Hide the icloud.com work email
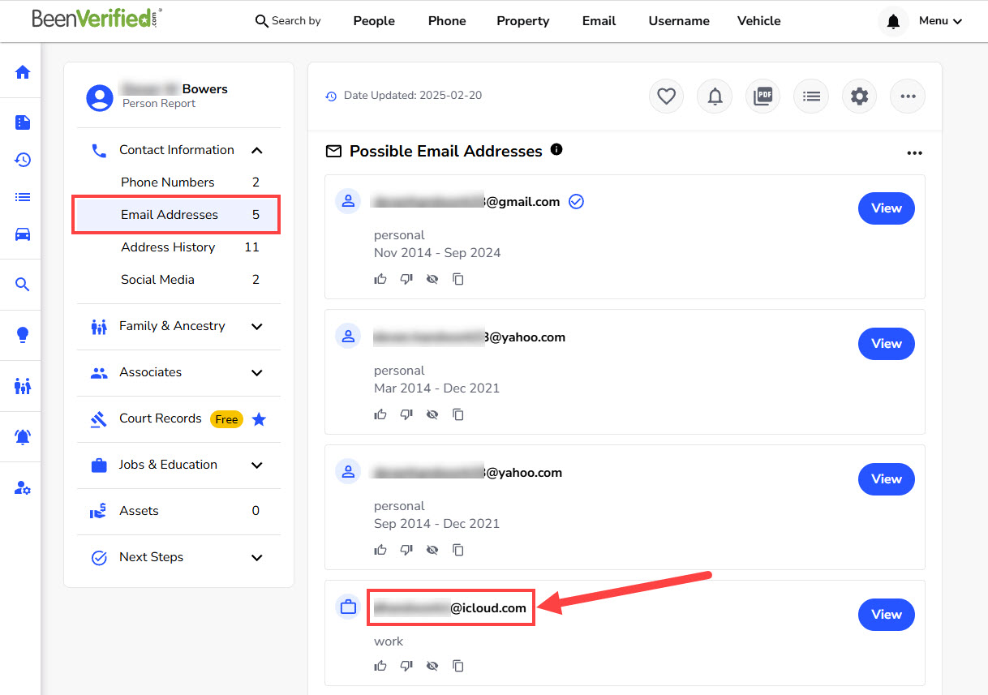This screenshot has height=695, width=988. point(432,666)
